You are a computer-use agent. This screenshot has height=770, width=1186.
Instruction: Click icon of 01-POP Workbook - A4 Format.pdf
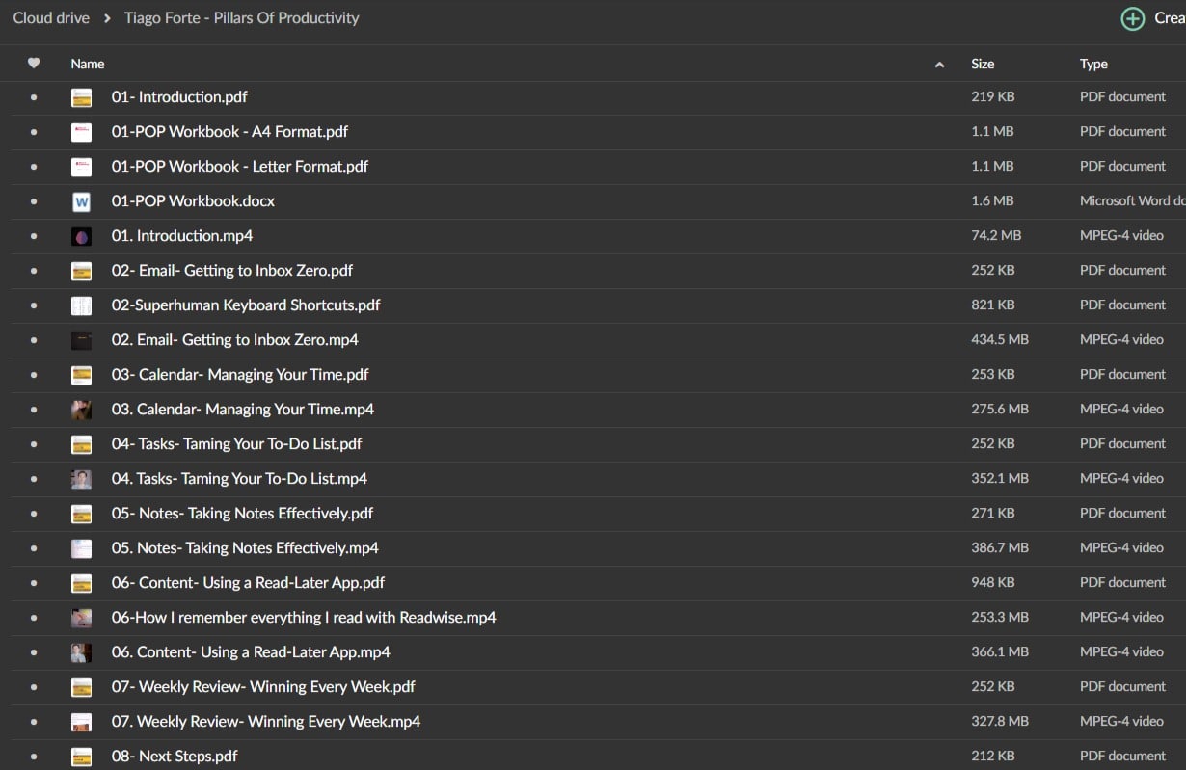click(81, 132)
